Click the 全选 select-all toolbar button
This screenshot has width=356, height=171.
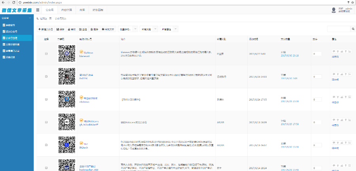point(83,29)
